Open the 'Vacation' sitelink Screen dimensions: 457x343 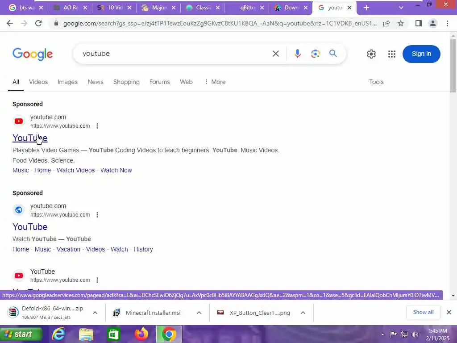pos(68,249)
